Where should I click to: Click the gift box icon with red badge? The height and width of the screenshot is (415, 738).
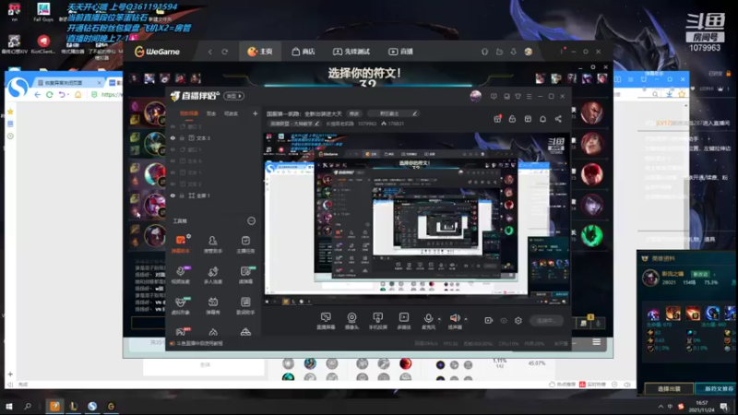point(497,119)
